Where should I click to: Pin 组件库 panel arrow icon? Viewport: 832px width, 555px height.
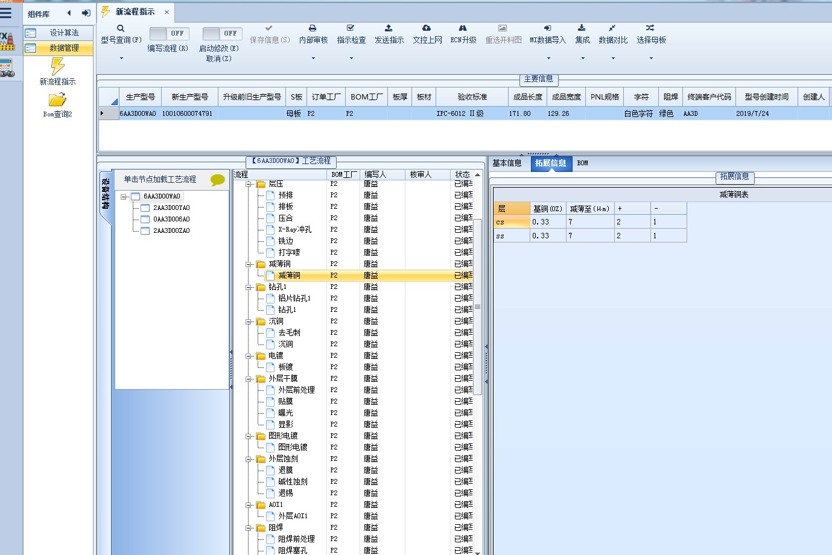pos(86,13)
